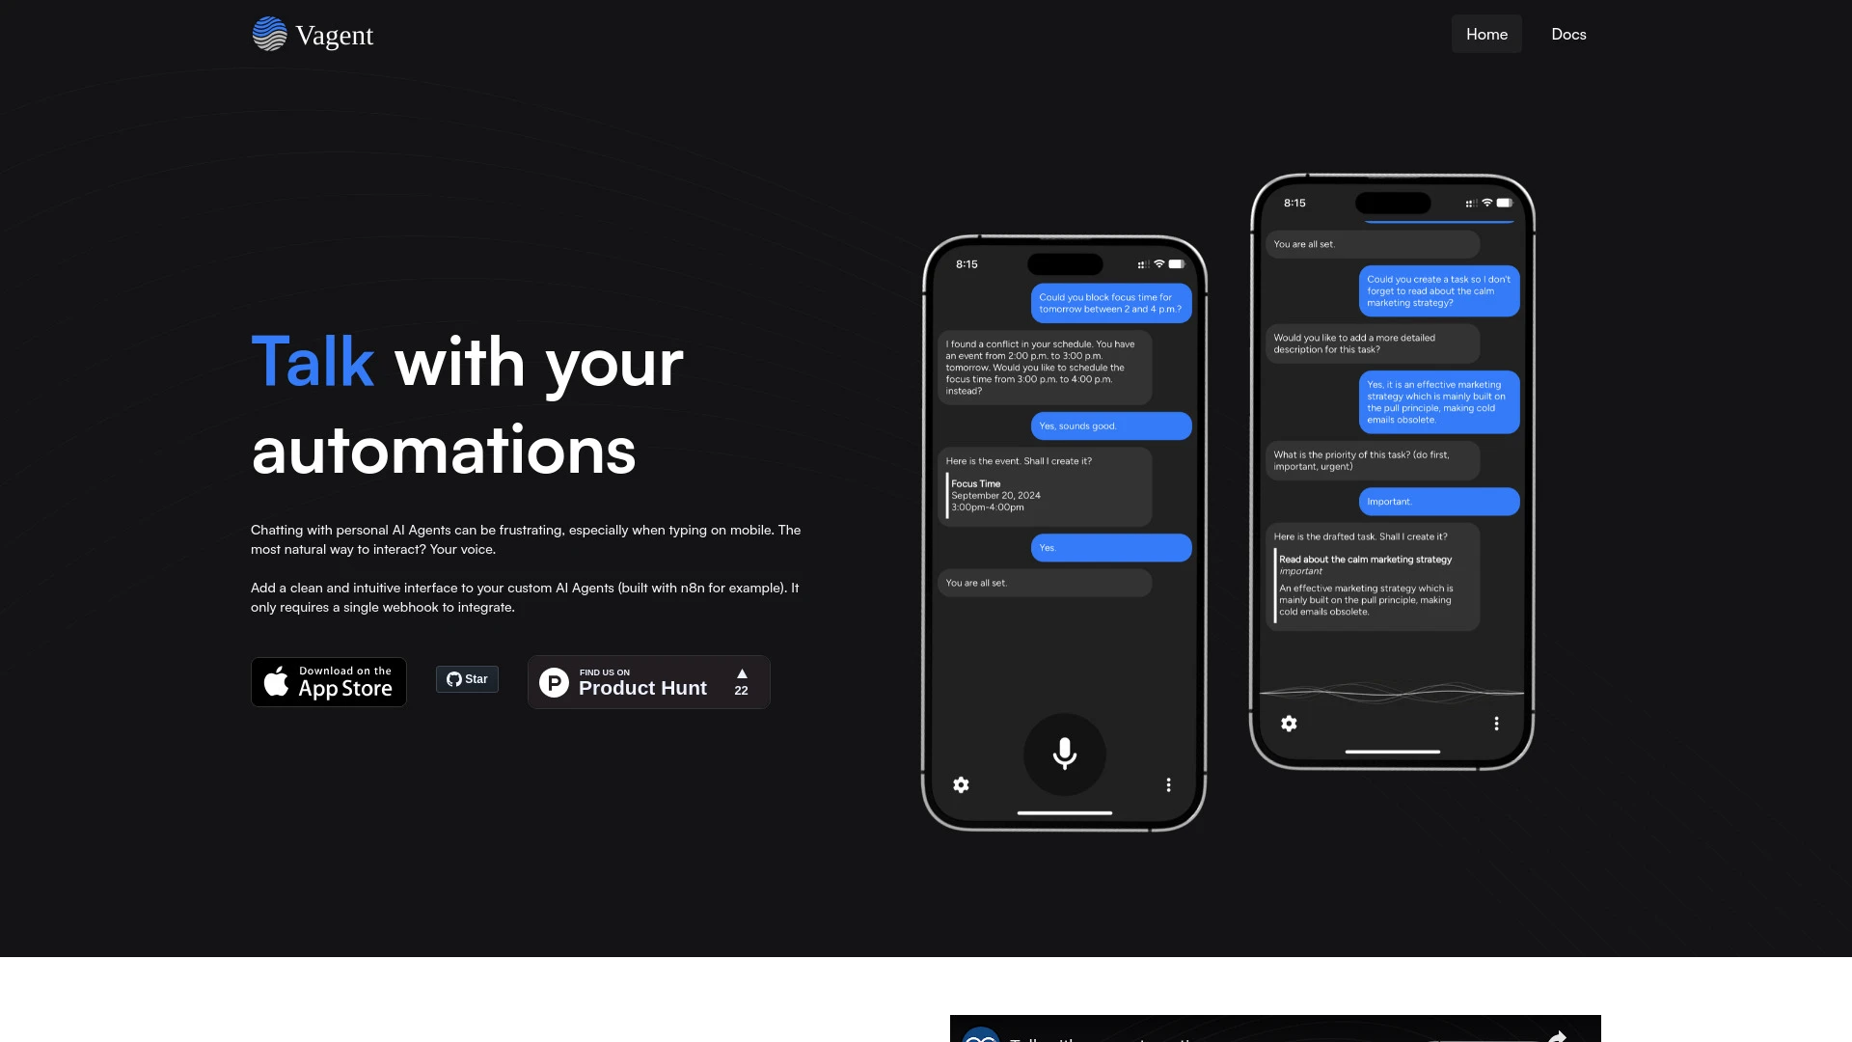Click the three-dot menu on left phone
The image size is (1852, 1042).
click(x=1169, y=785)
